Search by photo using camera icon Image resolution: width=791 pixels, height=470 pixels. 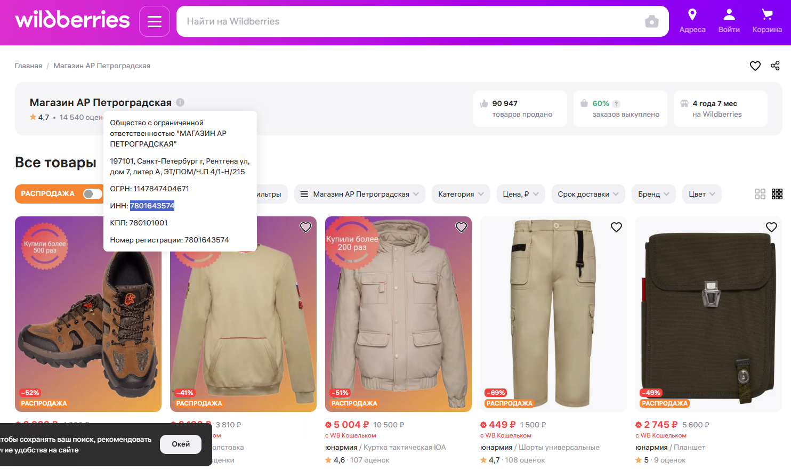(x=651, y=21)
